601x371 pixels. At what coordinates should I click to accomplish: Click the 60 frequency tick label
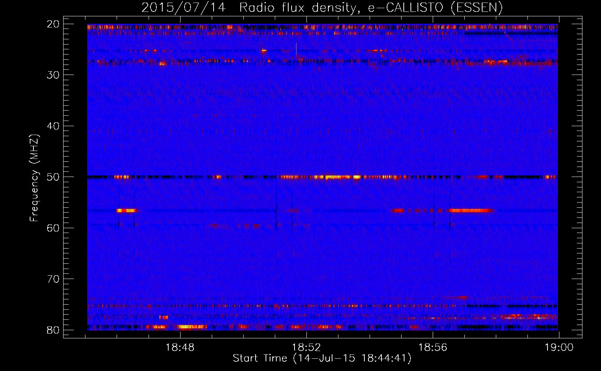coord(53,228)
